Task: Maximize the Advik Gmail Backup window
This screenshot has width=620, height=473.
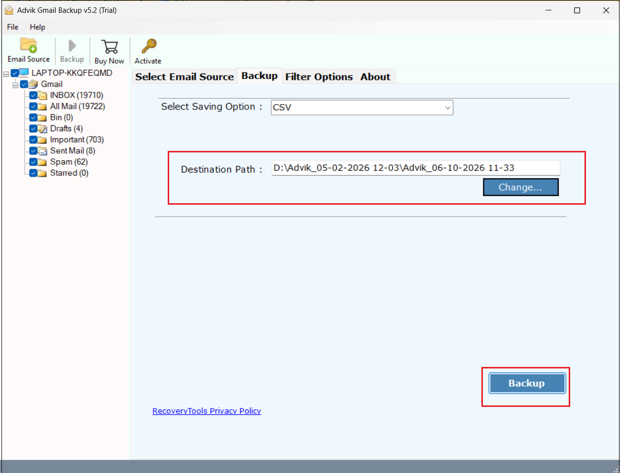Action: [x=577, y=10]
